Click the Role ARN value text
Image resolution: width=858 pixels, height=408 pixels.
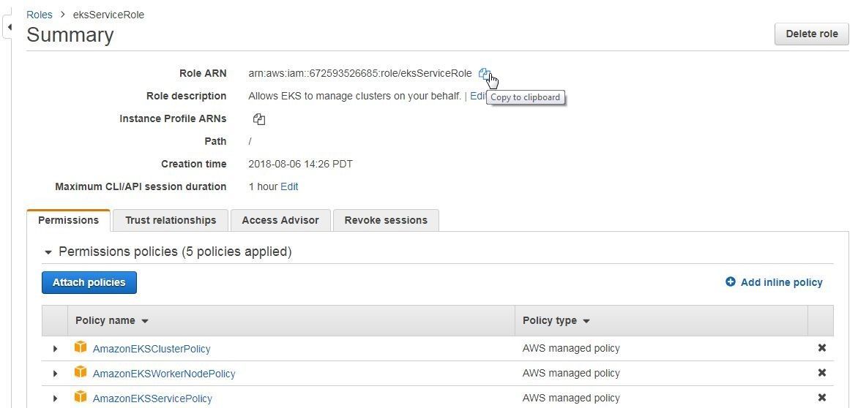(x=360, y=73)
